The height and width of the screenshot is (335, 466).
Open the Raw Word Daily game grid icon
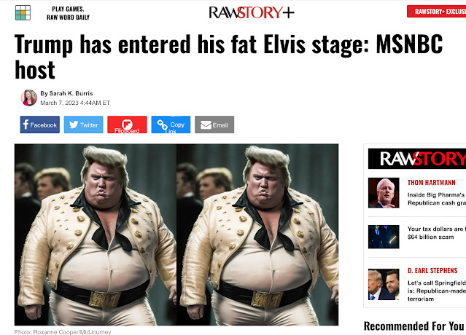tap(23, 13)
